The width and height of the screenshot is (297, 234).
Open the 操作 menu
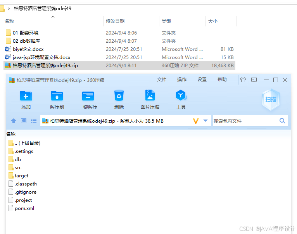182,80
